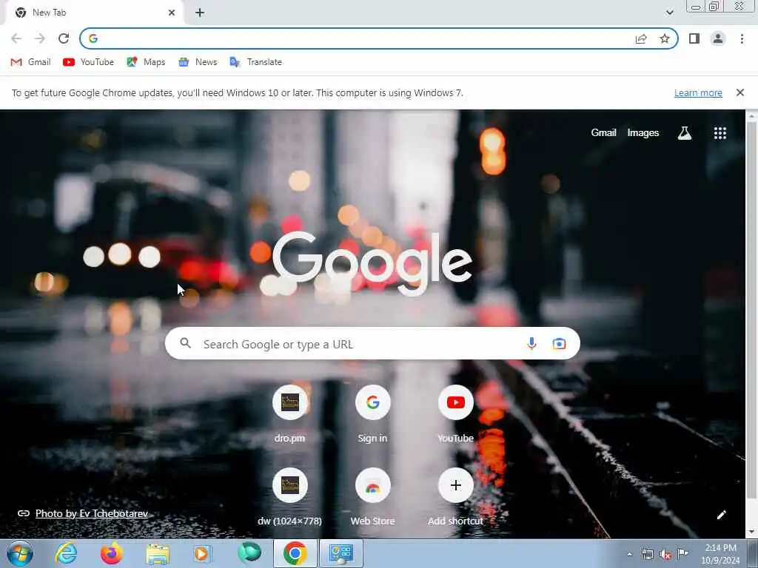
Task: Select the New Tab tab
Action: click(x=93, y=13)
